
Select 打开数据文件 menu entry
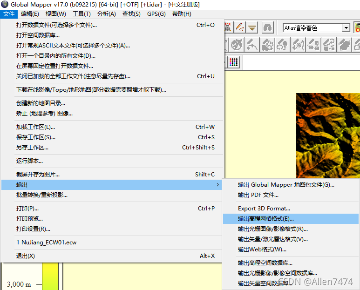coord(56,25)
